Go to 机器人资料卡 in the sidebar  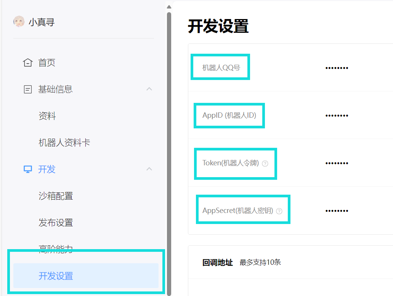[64, 142]
